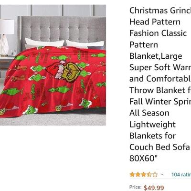
Task: Click the empty fifth rating star
Action: point(155,174)
